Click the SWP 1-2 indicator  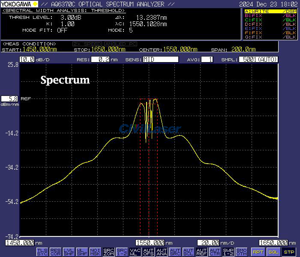[x=228, y=252]
